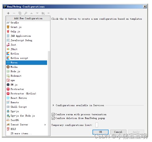Select the JavaScript Debug icon
The width and height of the screenshot is (152, 142).
[x=8, y=40]
